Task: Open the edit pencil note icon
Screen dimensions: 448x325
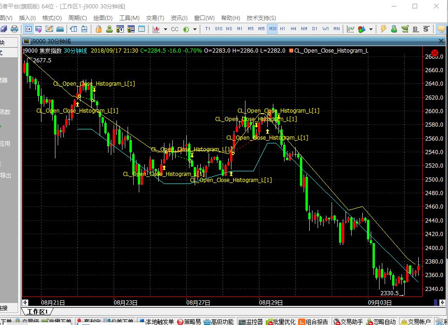Action: (x=49, y=29)
